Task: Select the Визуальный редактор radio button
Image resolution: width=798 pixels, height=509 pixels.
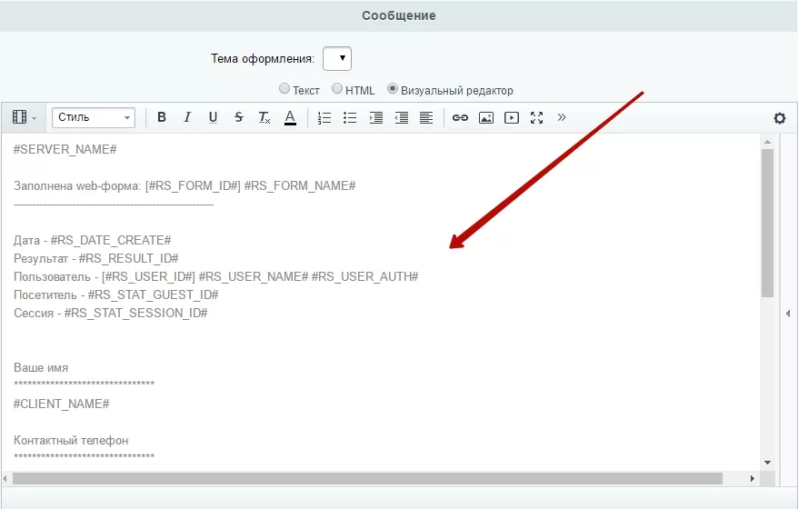Action: click(x=393, y=88)
